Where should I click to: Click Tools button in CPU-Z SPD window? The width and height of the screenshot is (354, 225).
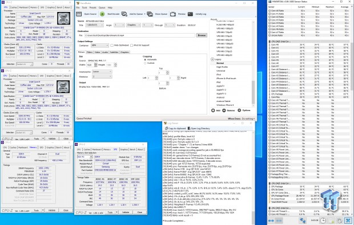point(110,212)
